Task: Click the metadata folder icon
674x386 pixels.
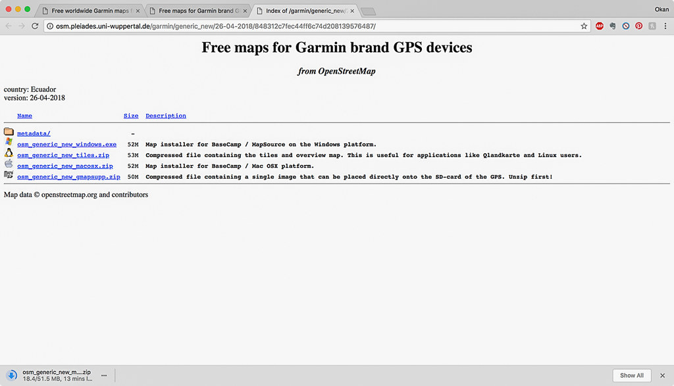Action: (x=9, y=132)
